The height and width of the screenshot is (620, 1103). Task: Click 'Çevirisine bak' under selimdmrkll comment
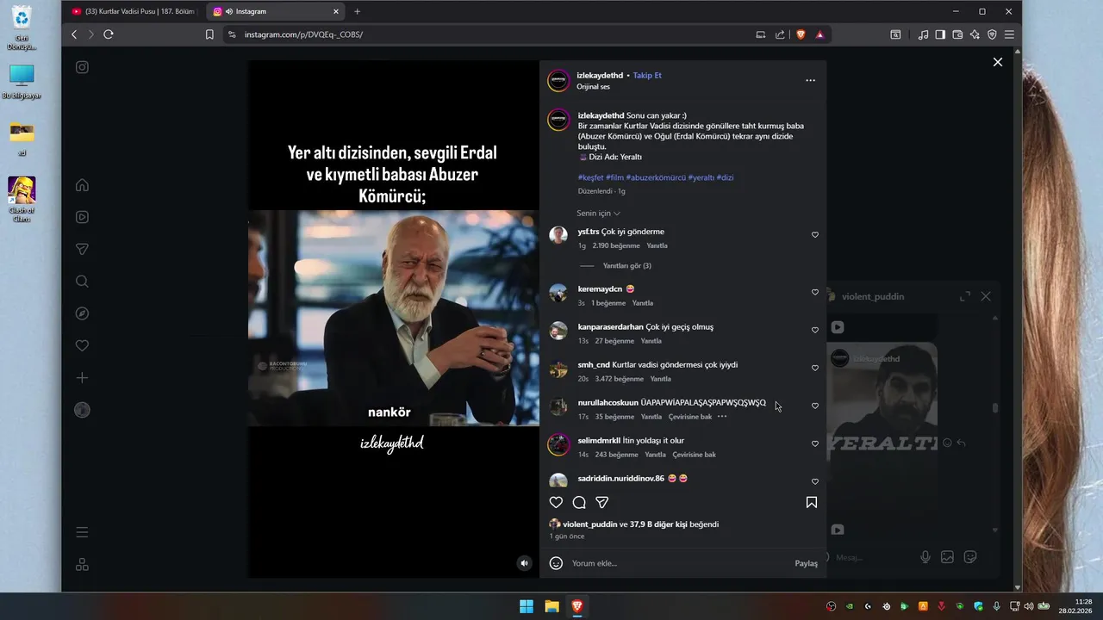(x=695, y=455)
